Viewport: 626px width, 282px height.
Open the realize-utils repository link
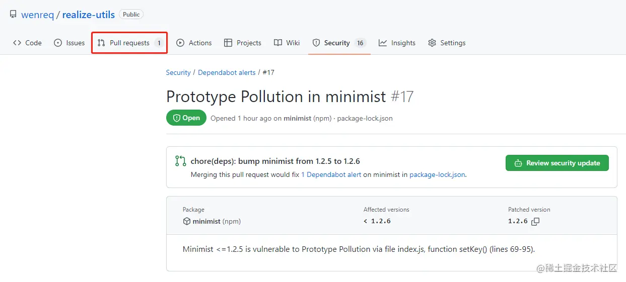pyautogui.click(x=89, y=15)
